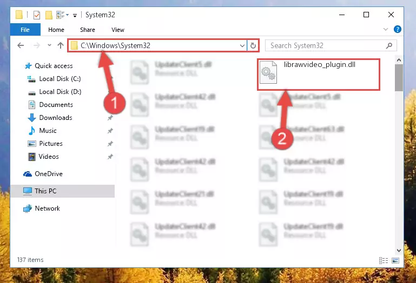This screenshot has width=416, height=283.
Task: Select the librawvideo_plugin.dll file
Action: [319, 75]
